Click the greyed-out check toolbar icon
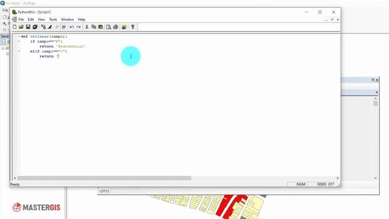The height and width of the screenshot is (219, 389). coord(57,27)
